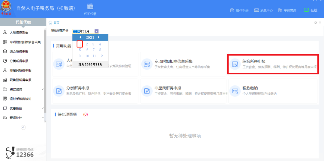Expand the 优惠备案 sidebar chevron
The width and height of the screenshot is (324, 161).
point(43,108)
